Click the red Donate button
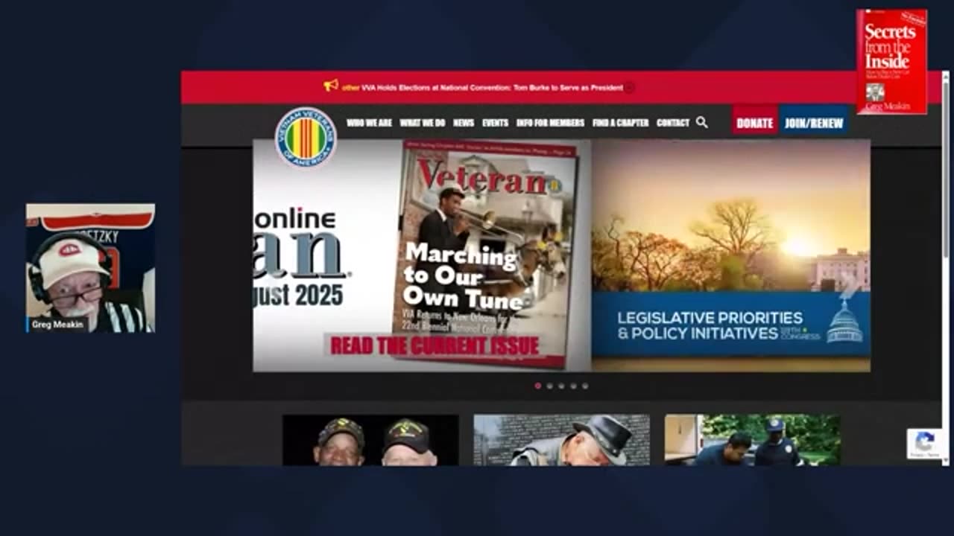This screenshot has width=954, height=536. 755,123
